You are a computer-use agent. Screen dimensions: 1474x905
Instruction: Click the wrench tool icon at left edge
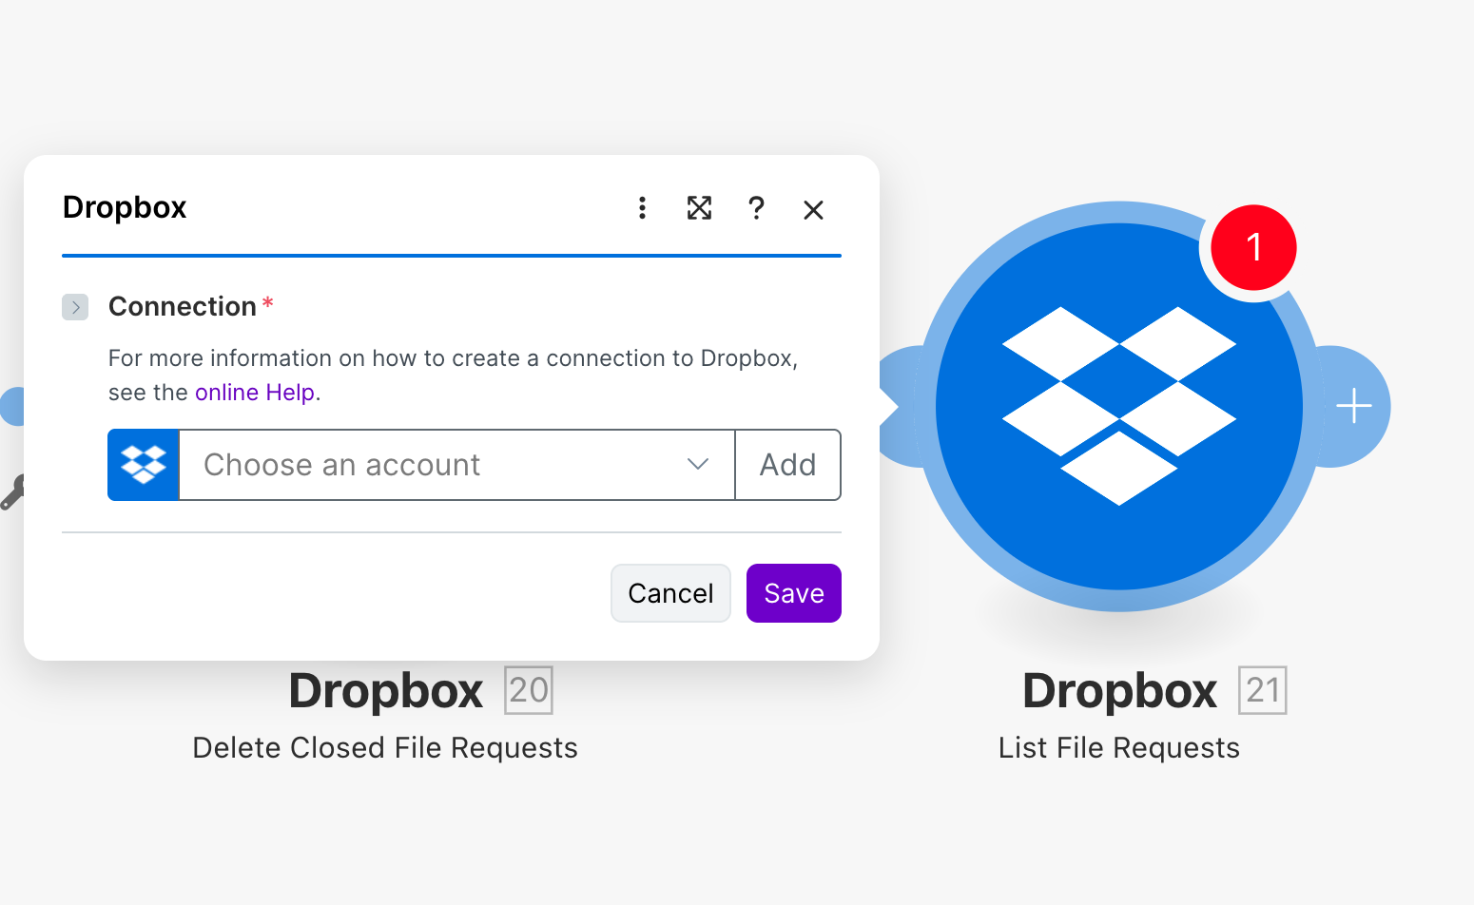tap(11, 492)
